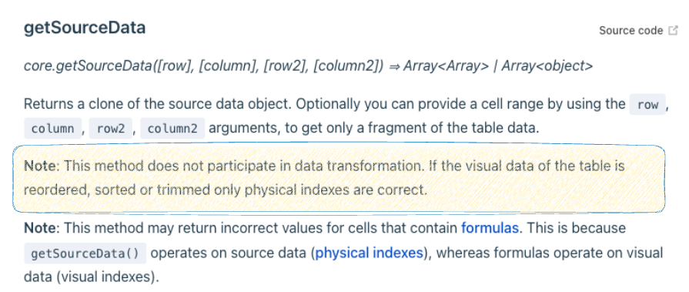The image size is (689, 292).
Task: Click inside the yellow highlighted note box
Action: pyautogui.click(x=339, y=179)
